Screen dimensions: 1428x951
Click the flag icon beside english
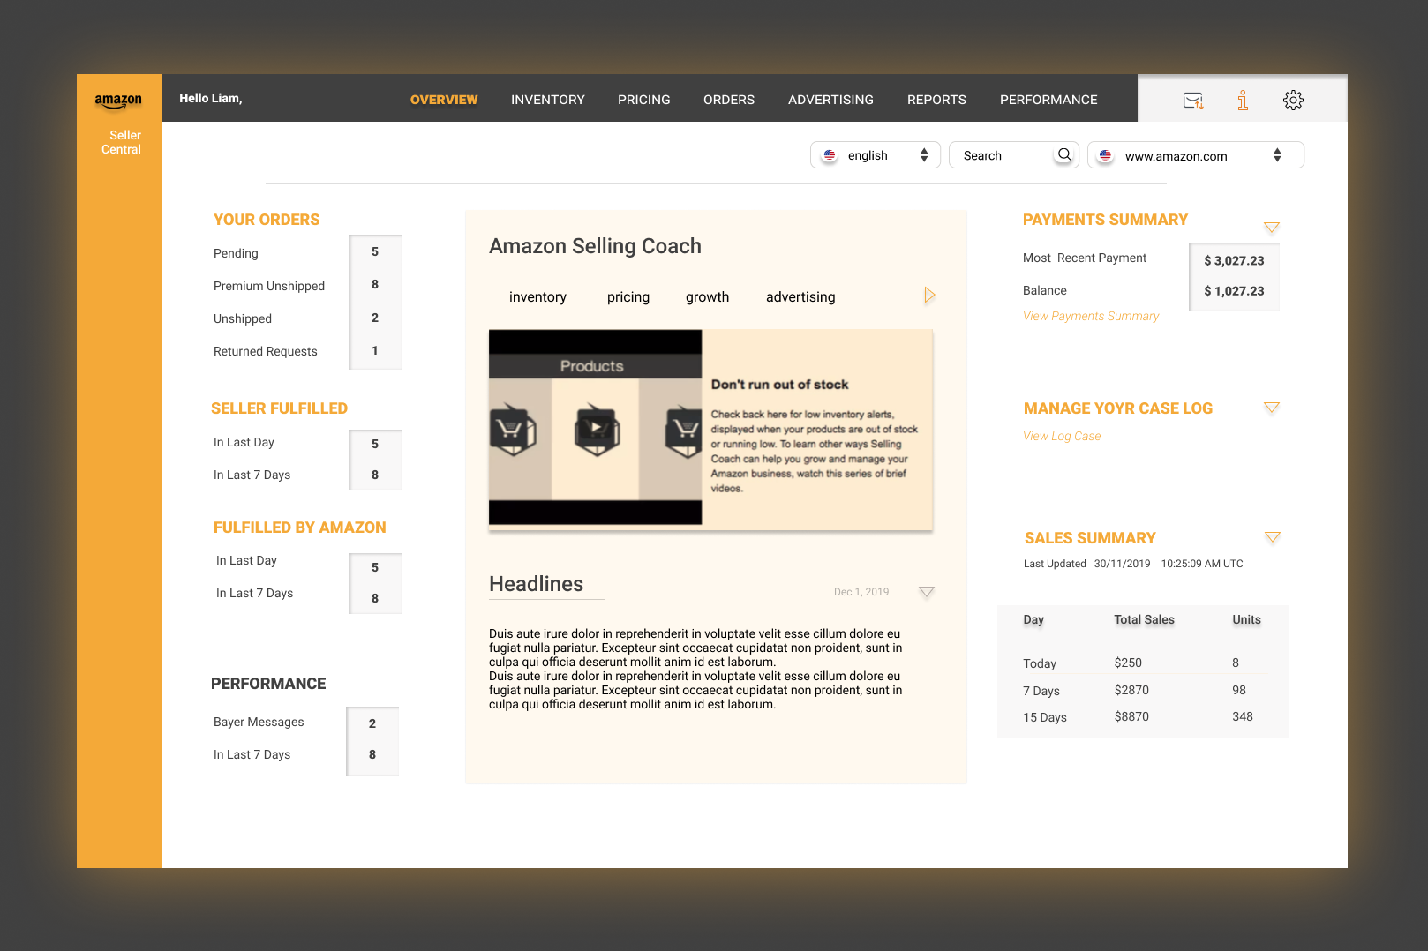[x=830, y=155]
